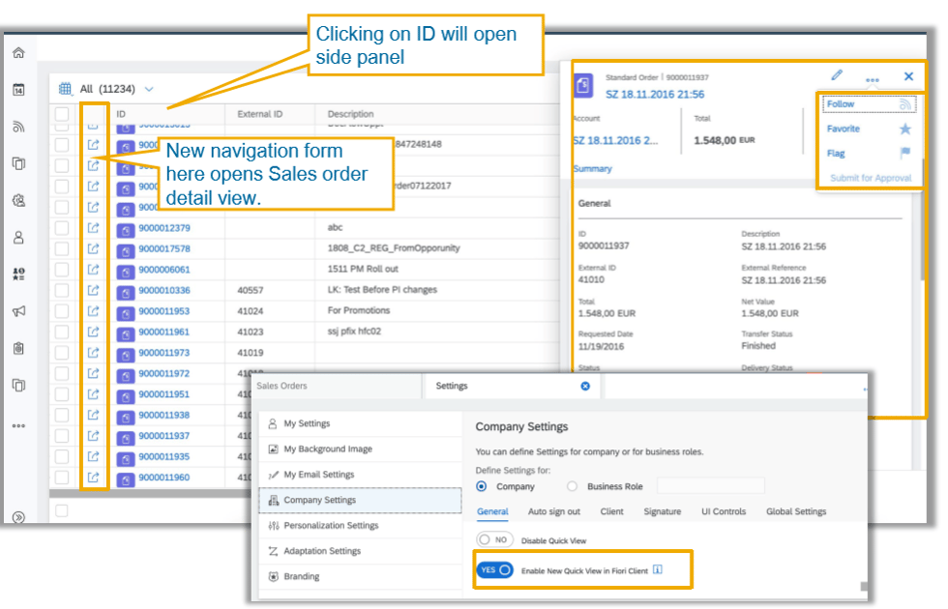
Task: Click the edit pencil in side panel
Action: [837, 75]
